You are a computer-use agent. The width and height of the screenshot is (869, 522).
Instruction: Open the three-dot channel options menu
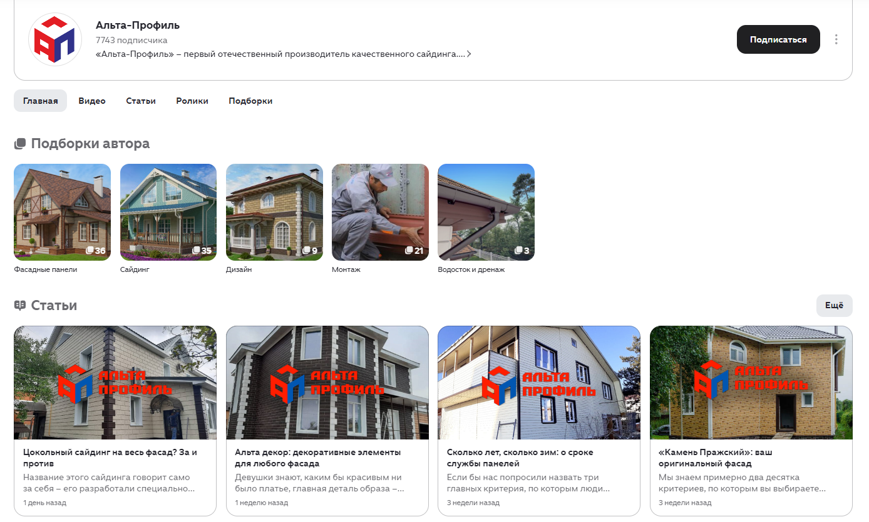pos(836,39)
